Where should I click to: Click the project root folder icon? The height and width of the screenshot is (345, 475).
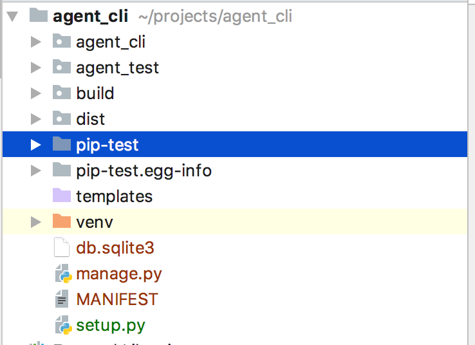coord(39,15)
